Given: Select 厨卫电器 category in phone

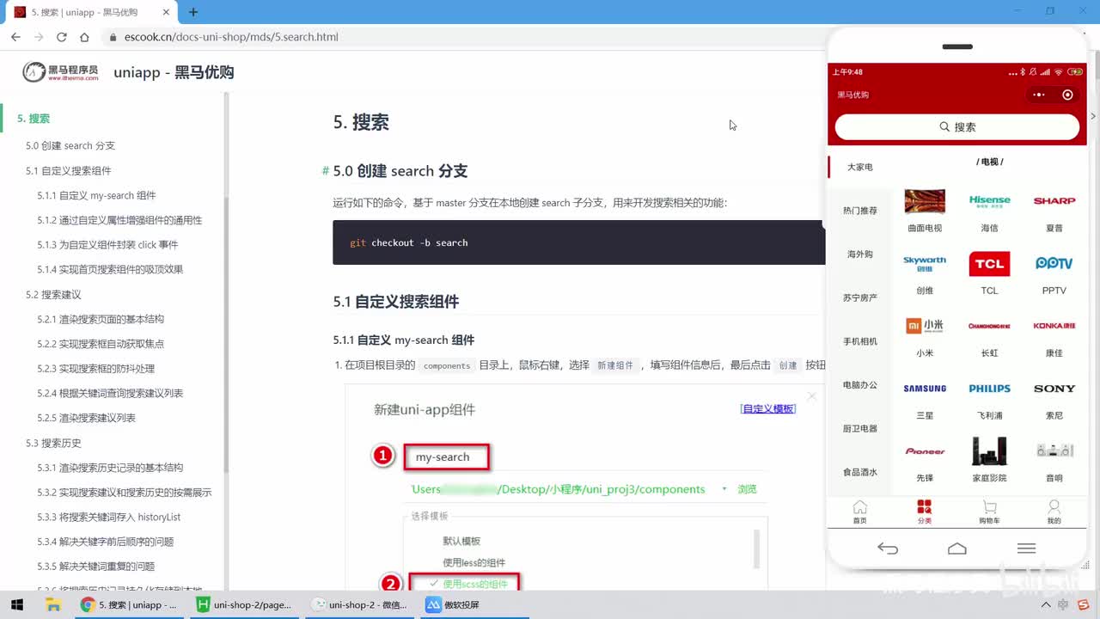Looking at the screenshot, I should pyautogui.click(x=859, y=428).
